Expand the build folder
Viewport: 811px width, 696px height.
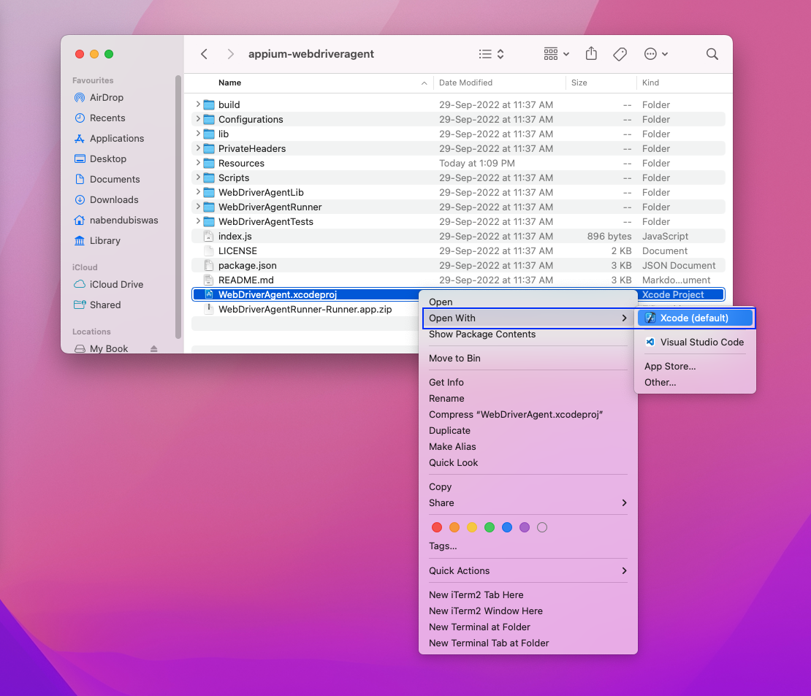pyautogui.click(x=197, y=104)
